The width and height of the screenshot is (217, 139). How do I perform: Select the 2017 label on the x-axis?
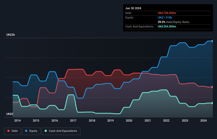(x=73, y=121)
